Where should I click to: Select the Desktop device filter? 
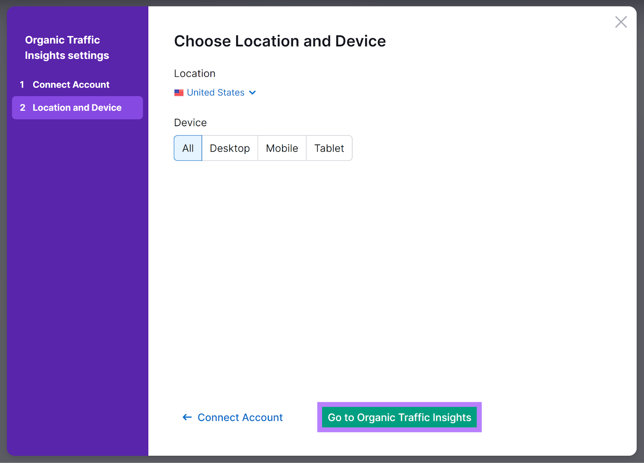(230, 148)
